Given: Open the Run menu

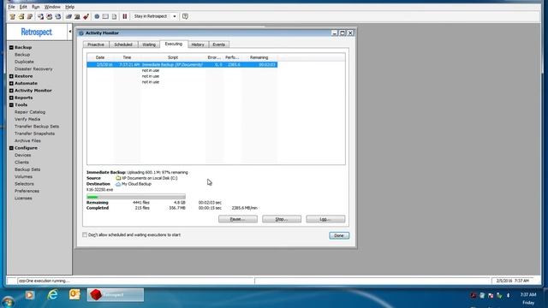Looking at the screenshot, I should coord(35,7).
